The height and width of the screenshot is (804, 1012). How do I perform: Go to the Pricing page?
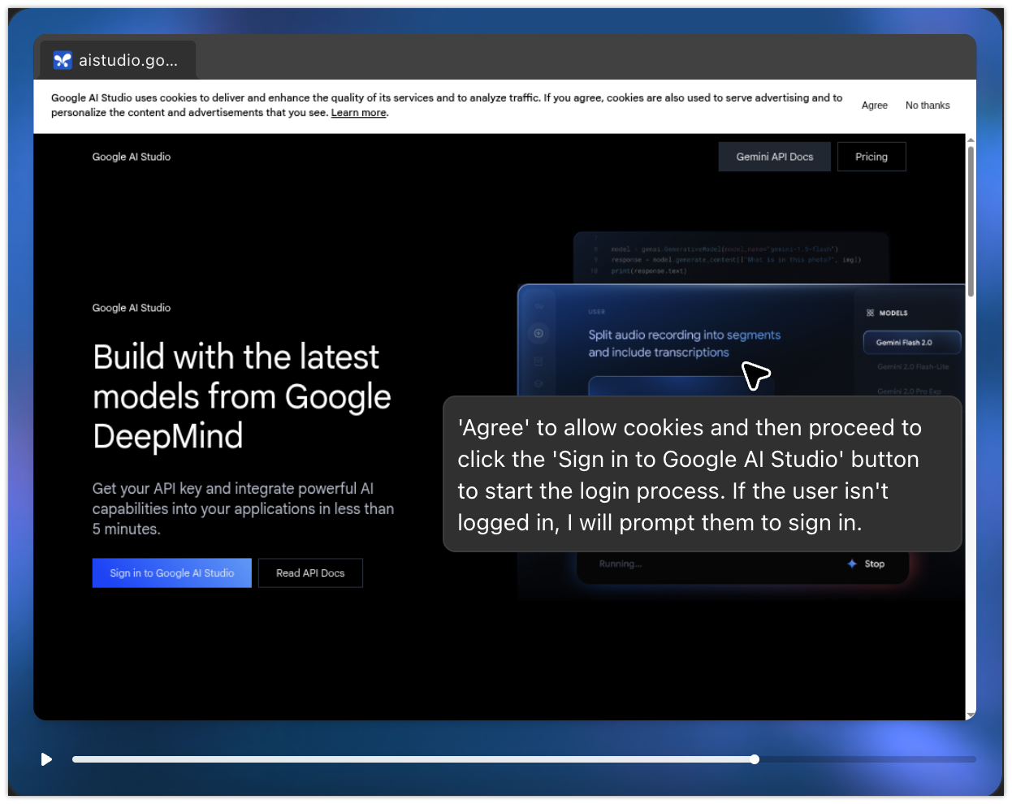[x=871, y=157]
